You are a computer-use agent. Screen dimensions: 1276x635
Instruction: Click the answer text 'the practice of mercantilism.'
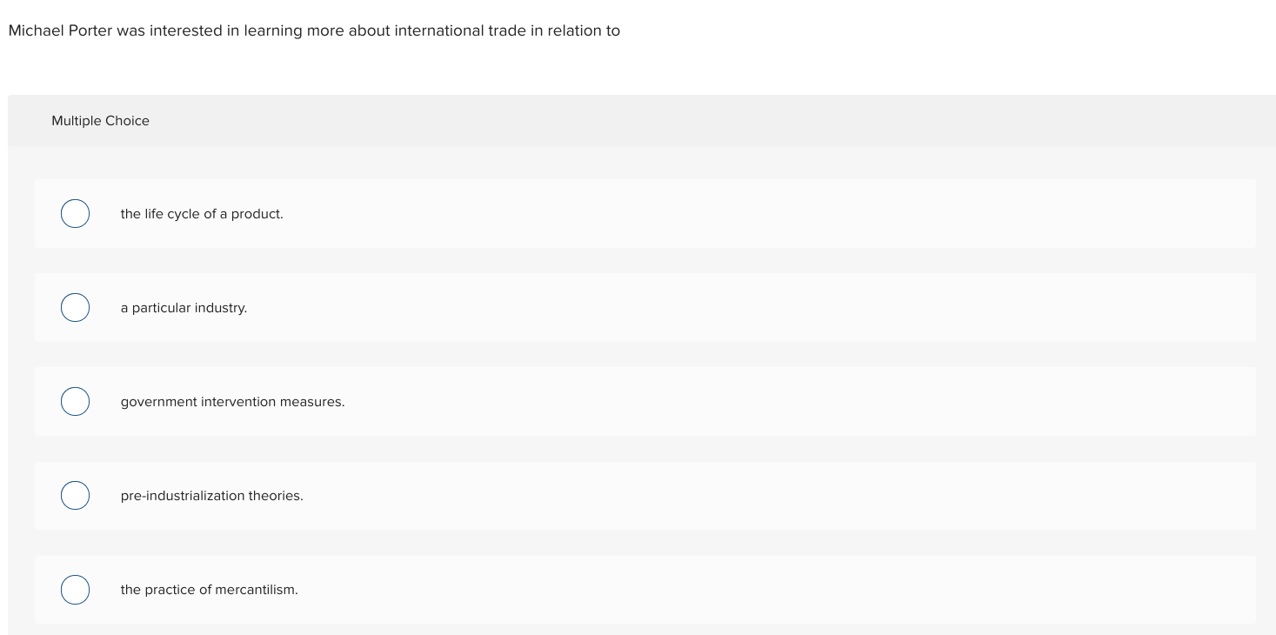click(x=209, y=590)
